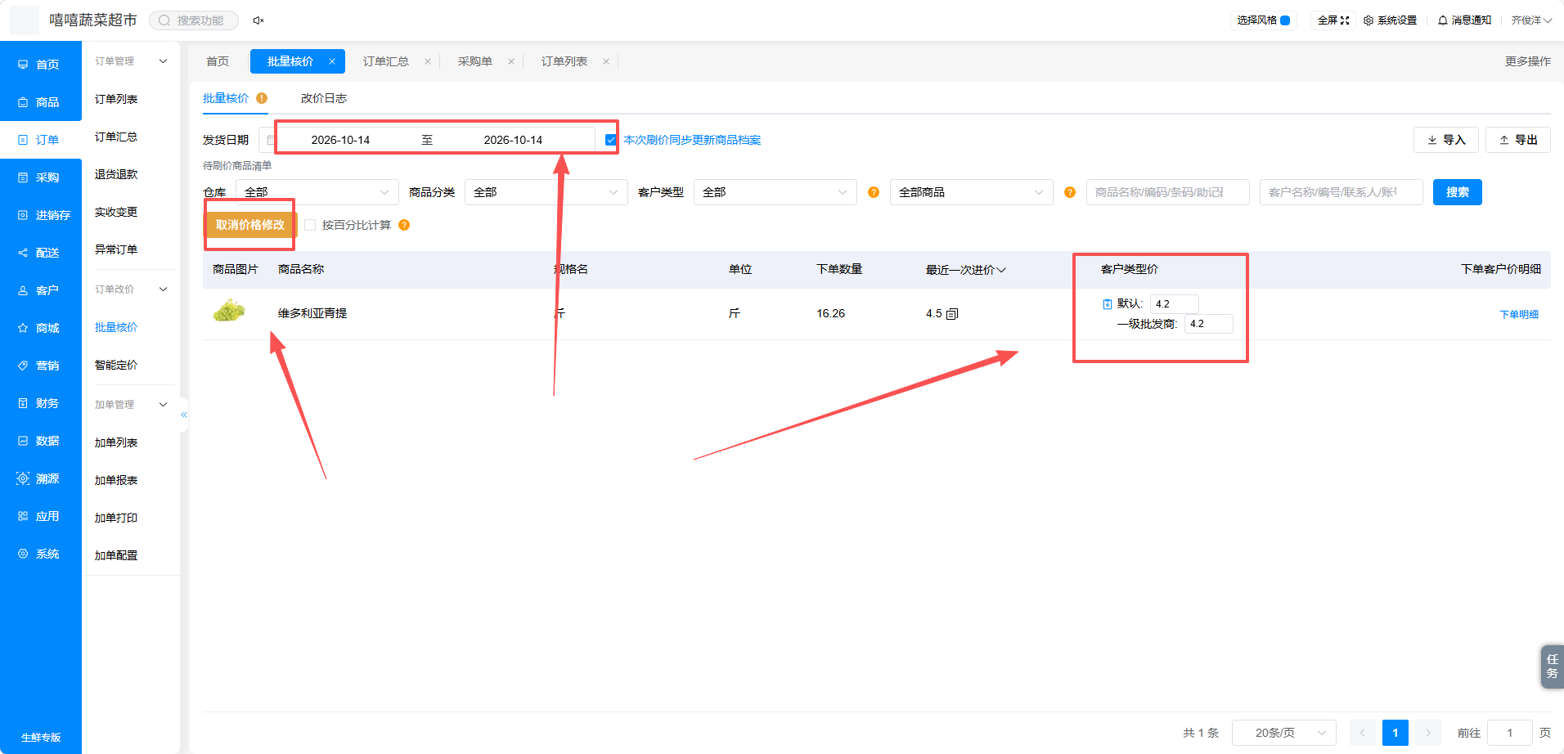Open the 下单明细 link
The height and width of the screenshot is (754, 1564).
(x=1519, y=314)
